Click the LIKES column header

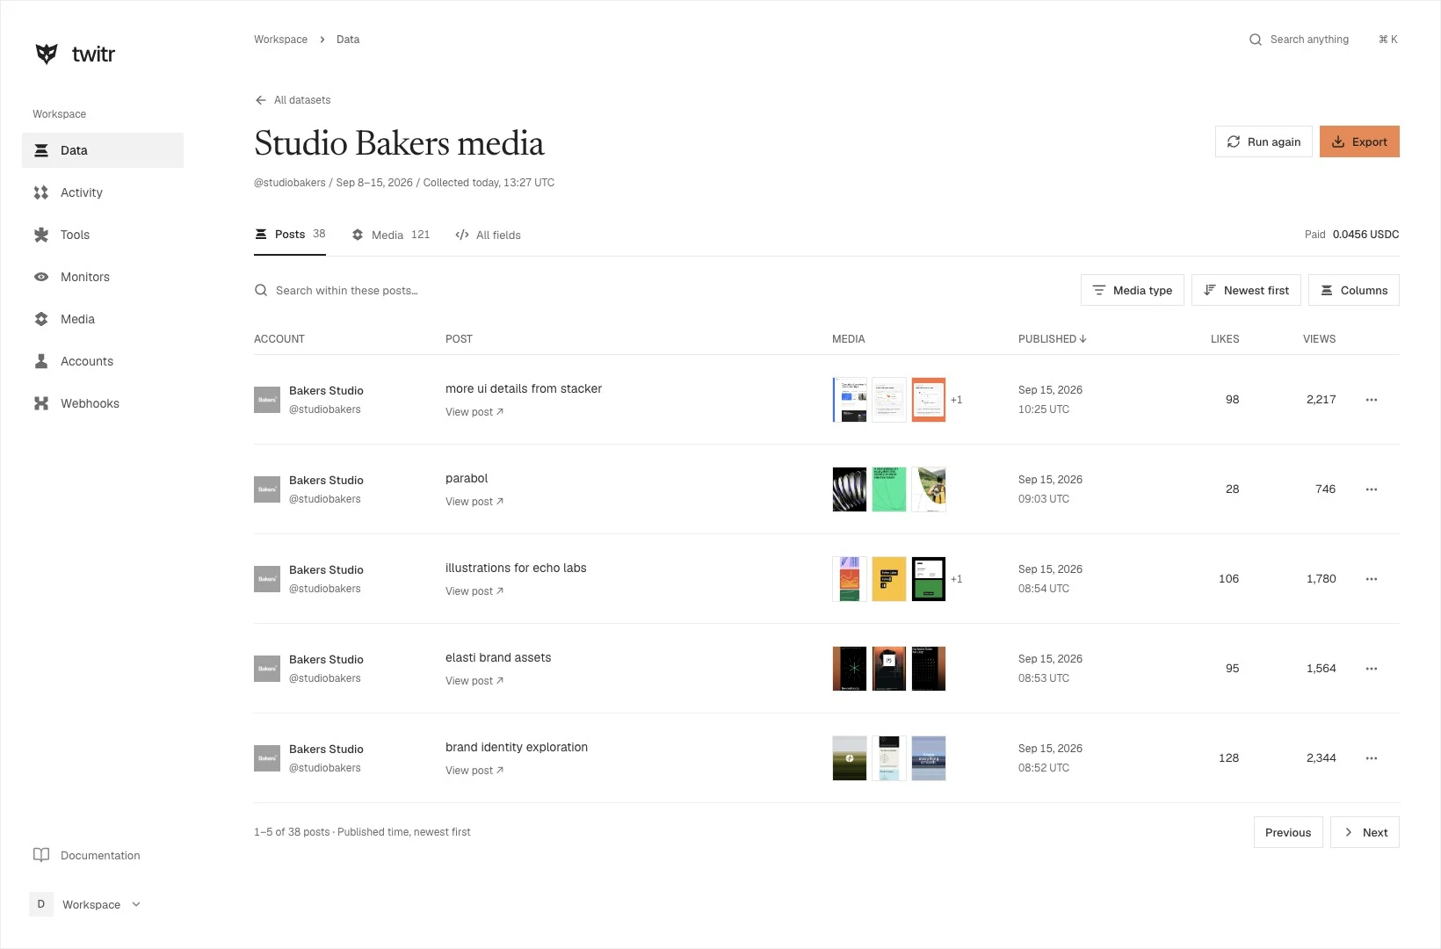[x=1225, y=339]
